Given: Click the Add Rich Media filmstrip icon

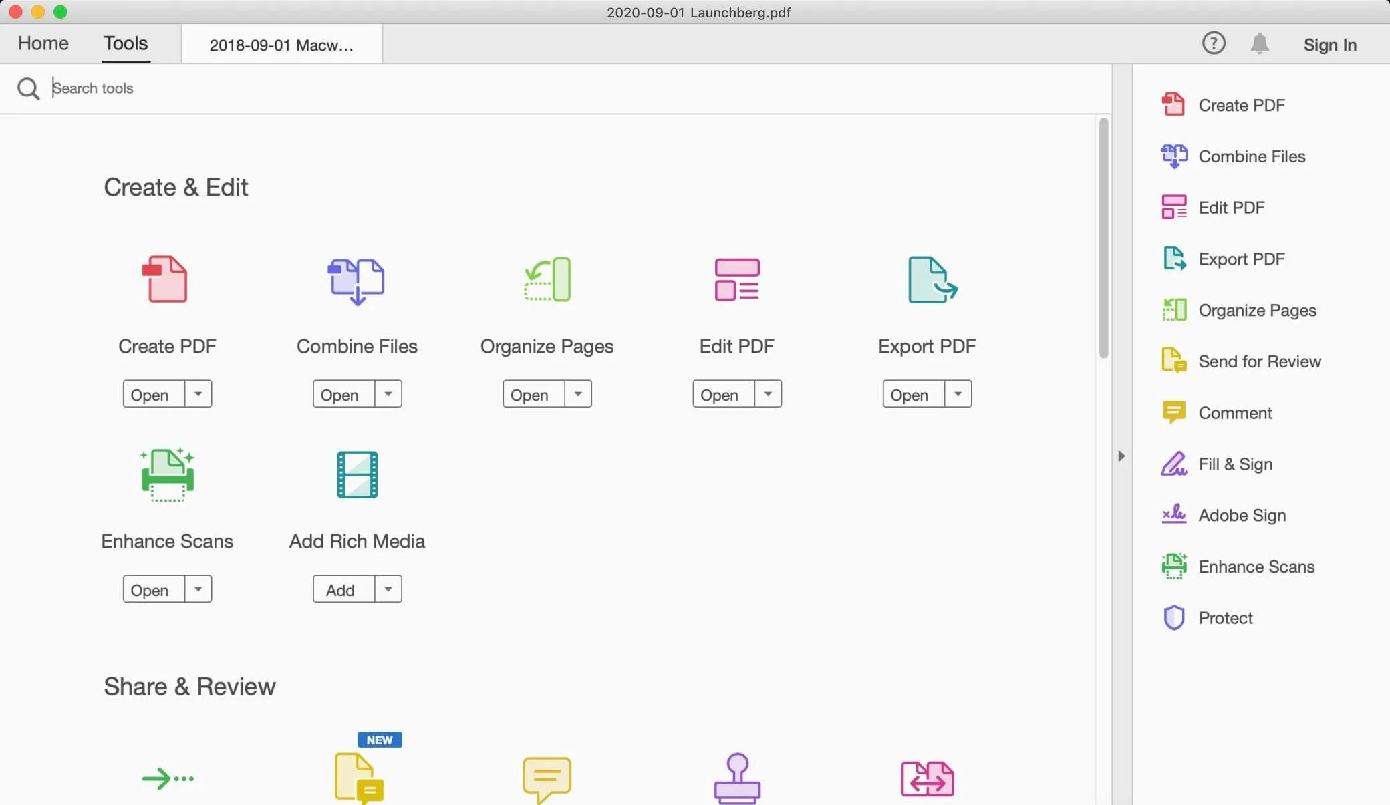Looking at the screenshot, I should (x=357, y=474).
